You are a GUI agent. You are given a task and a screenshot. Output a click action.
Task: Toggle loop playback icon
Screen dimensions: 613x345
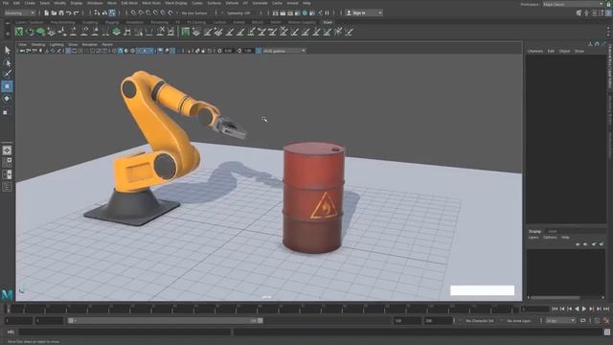click(x=583, y=320)
